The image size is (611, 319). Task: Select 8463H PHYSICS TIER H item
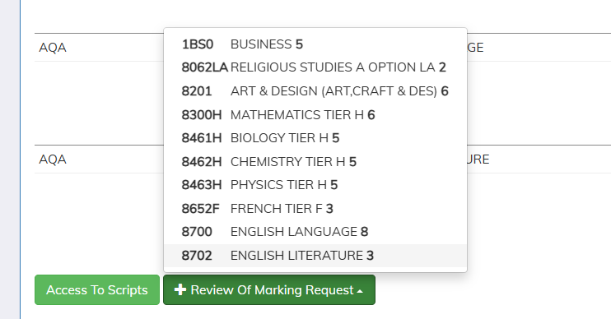coord(315,185)
